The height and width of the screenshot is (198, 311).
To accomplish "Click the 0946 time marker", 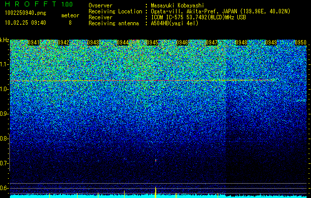I will 182,43.
